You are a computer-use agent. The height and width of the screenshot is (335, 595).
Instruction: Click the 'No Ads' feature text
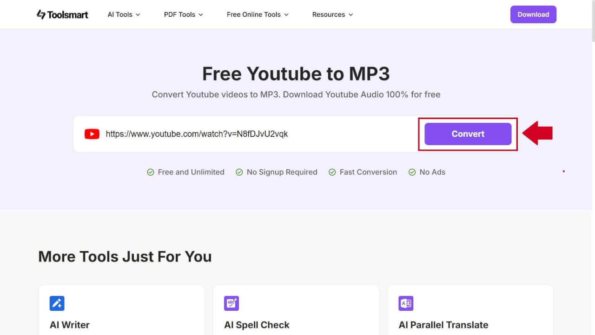pos(432,172)
